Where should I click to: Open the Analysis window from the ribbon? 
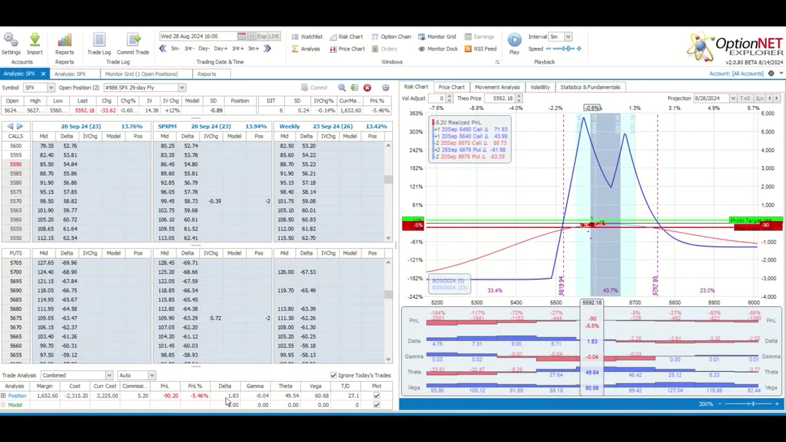[x=306, y=49]
